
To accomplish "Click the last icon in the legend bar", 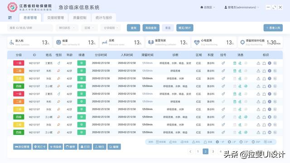I will 266,142.
